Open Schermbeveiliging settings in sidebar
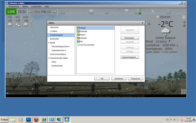 coord(58,54)
